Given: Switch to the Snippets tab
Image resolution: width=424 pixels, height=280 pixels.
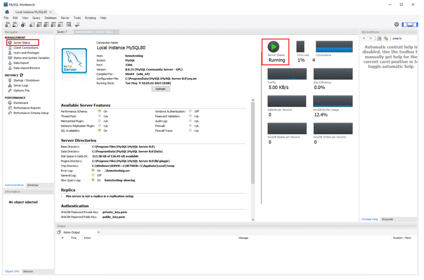Looking at the screenshot, I should 387,220.
